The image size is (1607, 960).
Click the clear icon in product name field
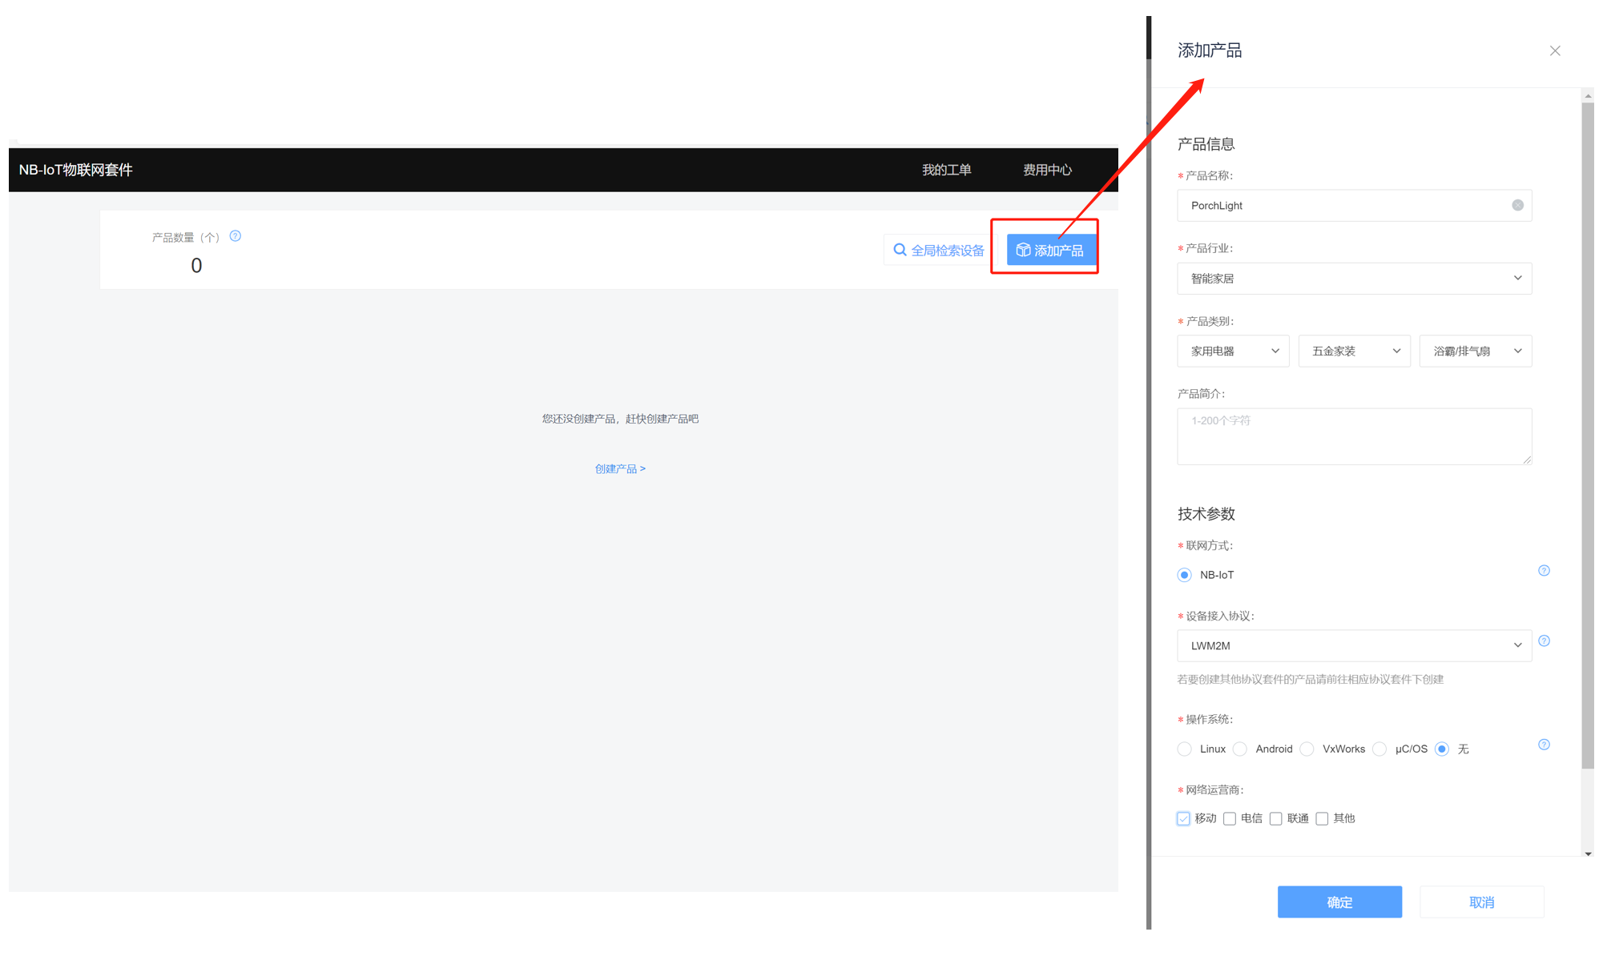1517,206
